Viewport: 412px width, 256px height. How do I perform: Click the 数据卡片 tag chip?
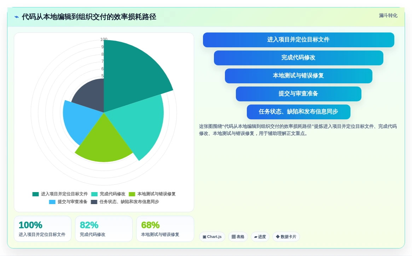[286, 237]
